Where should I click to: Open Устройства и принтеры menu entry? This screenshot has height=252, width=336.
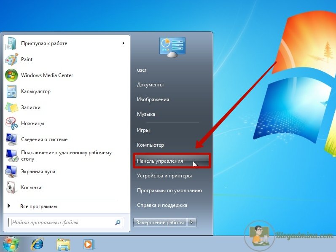click(164, 176)
